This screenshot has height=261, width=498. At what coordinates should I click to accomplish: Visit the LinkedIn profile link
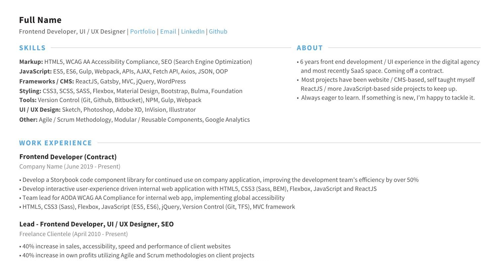point(193,32)
